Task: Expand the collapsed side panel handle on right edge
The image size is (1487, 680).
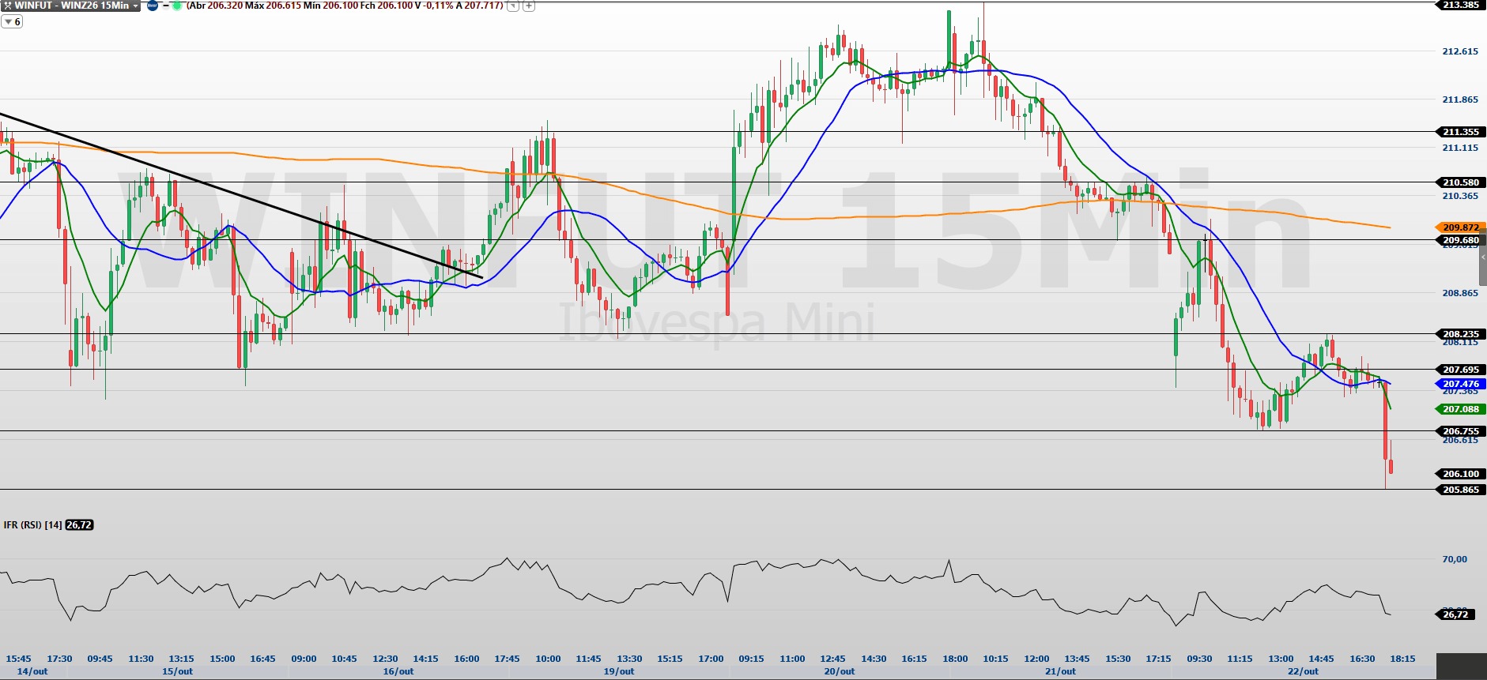Action: pos(1483,257)
